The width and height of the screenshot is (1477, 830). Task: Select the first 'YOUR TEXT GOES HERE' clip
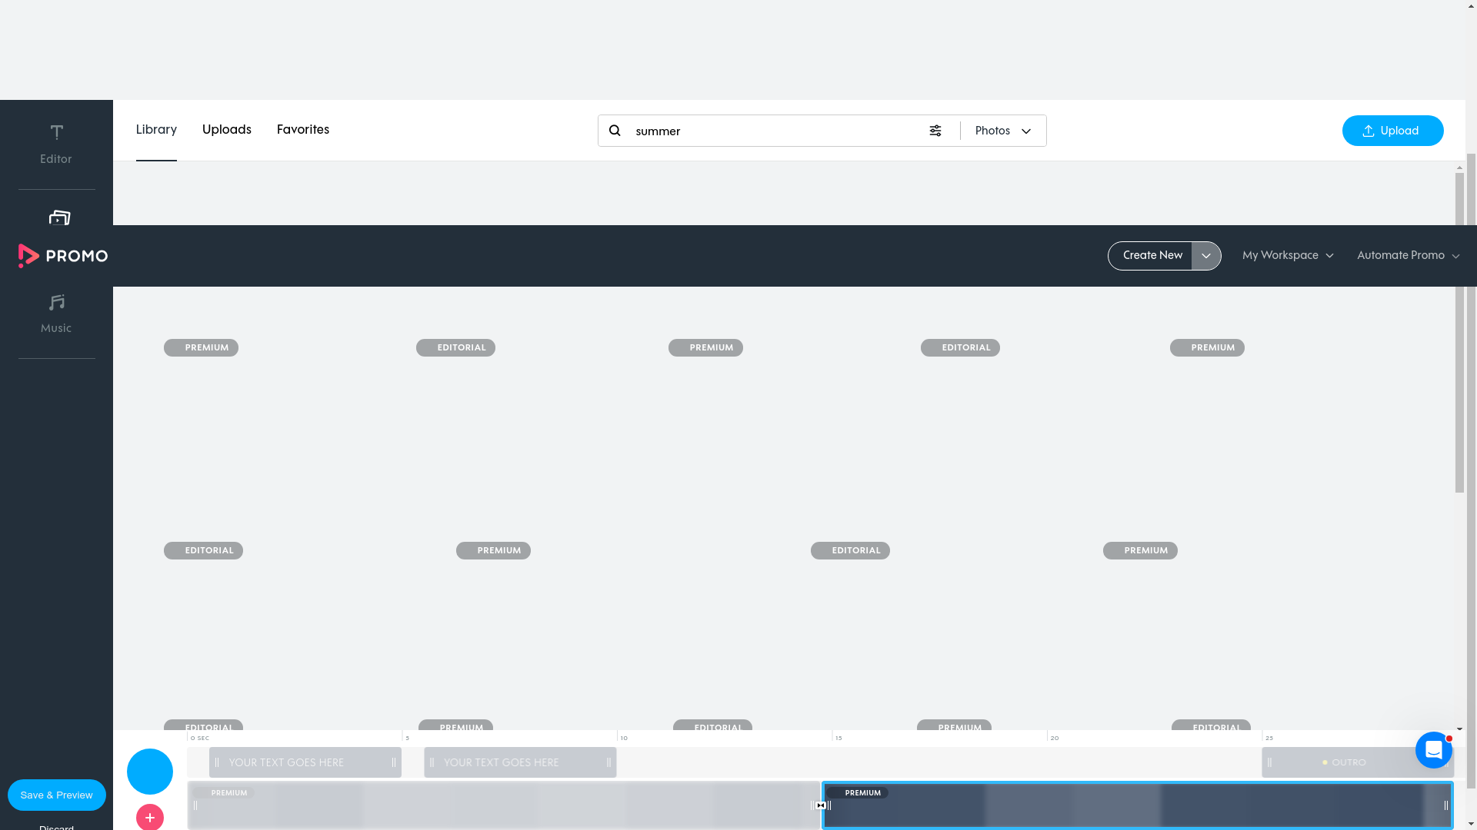305,762
